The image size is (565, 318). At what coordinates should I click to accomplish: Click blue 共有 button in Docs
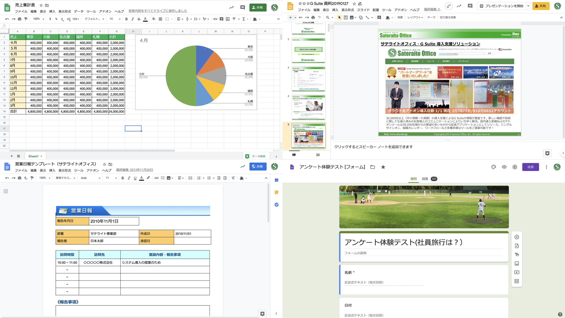[x=258, y=166]
